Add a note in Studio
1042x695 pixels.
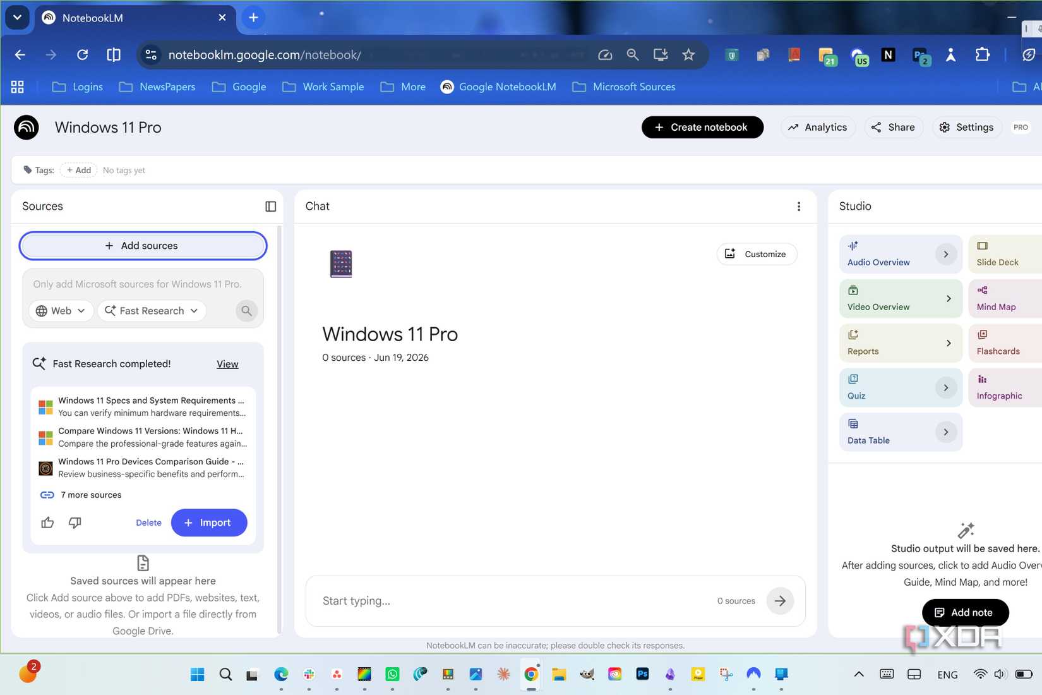[965, 612]
